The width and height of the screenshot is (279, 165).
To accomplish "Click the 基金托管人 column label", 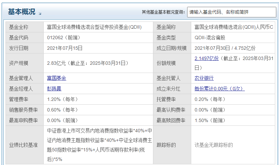I will click(x=168, y=78).
